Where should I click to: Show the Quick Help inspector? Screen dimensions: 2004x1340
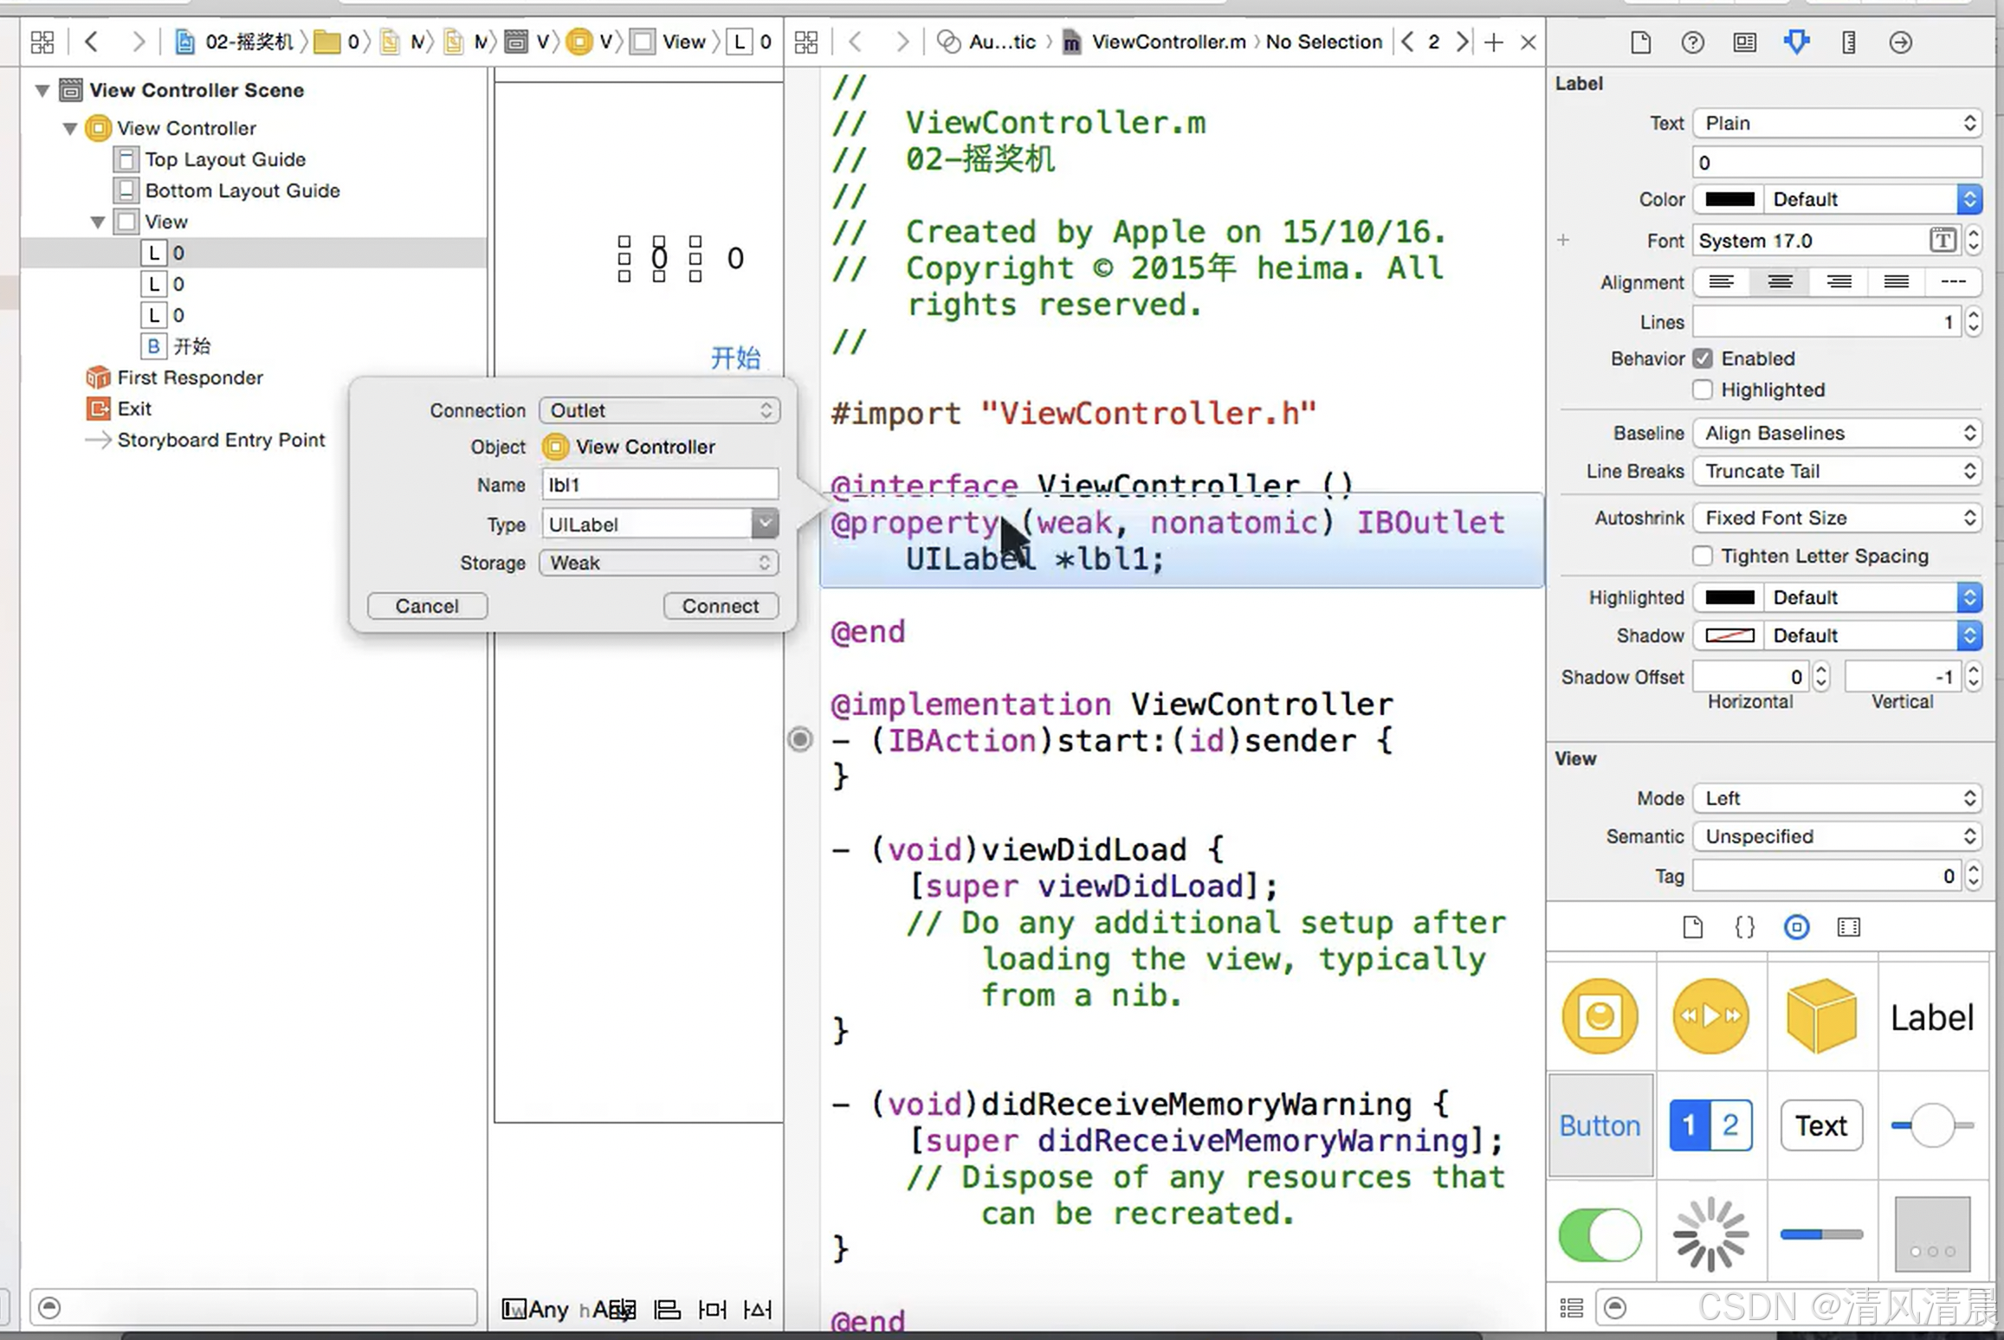coord(1692,42)
